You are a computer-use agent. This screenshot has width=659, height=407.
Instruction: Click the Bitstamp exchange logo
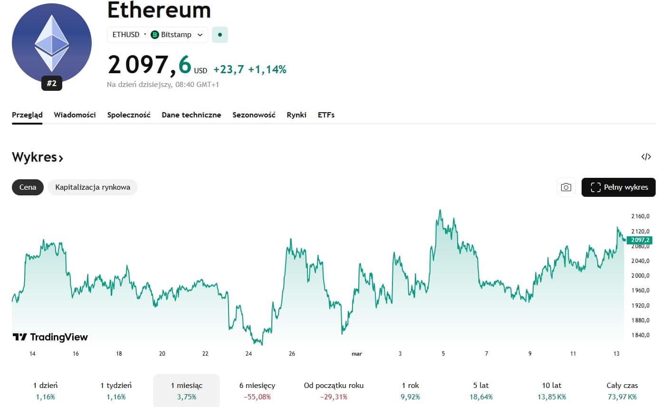154,35
